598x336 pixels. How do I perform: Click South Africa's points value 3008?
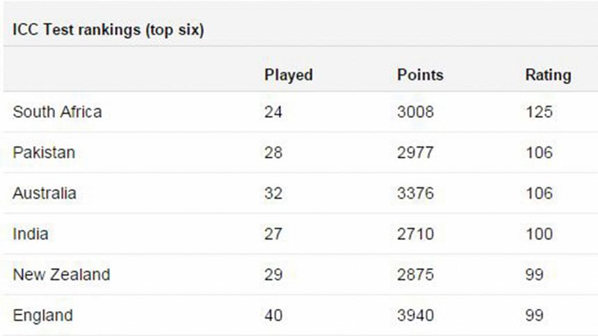pyautogui.click(x=415, y=112)
